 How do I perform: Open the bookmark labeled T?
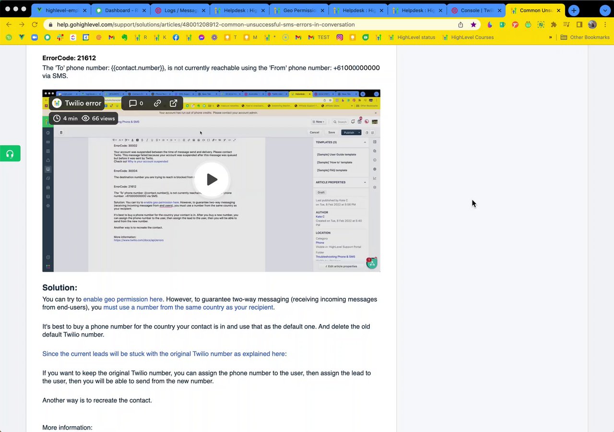coord(231,37)
